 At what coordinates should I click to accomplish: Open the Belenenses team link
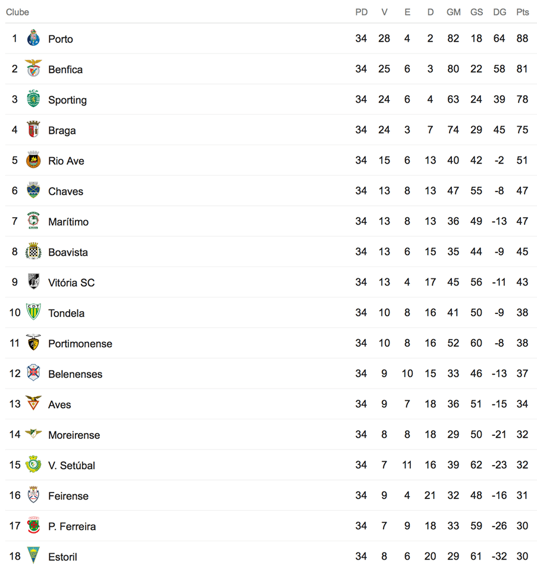[75, 374]
